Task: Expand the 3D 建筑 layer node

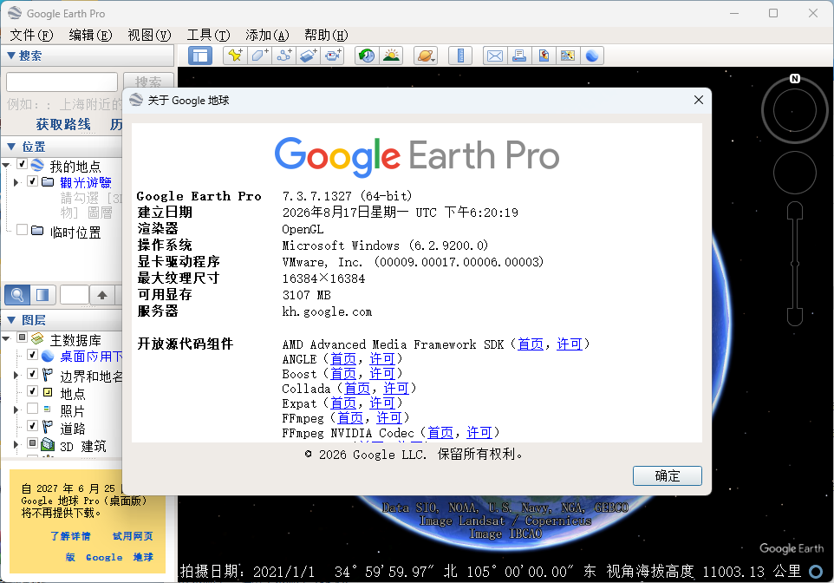Action: [16, 444]
